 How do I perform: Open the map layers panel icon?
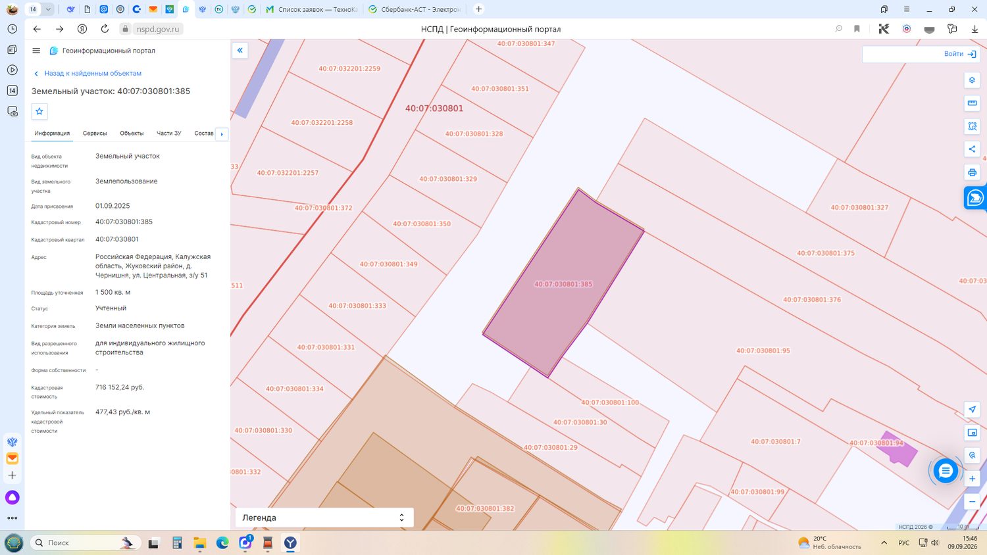point(972,80)
